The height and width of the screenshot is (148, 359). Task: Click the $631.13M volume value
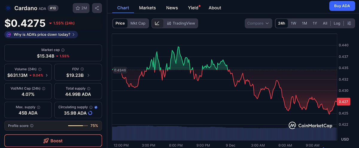17,75
